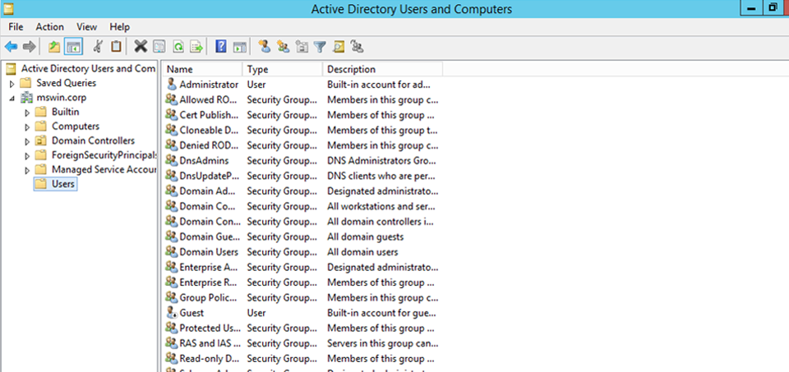Viewport: 789px width, 372px height.
Task: Click the Paste clipboard icon
Action: tap(116, 47)
